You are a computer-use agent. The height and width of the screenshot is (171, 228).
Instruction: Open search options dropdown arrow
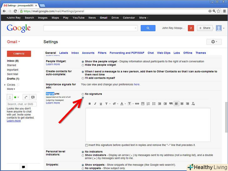135,28
